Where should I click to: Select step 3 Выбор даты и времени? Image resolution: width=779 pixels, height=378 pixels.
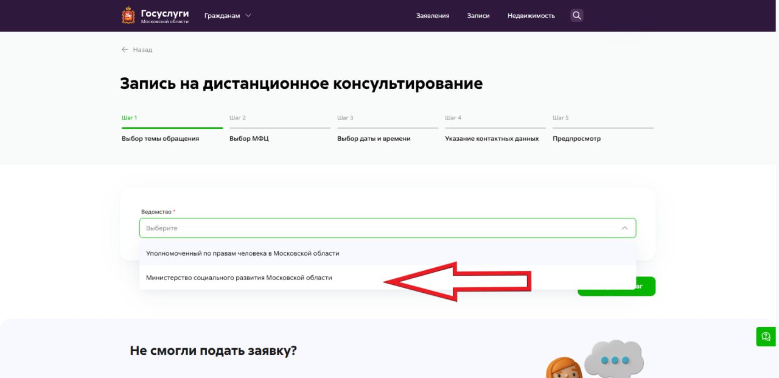[374, 138]
